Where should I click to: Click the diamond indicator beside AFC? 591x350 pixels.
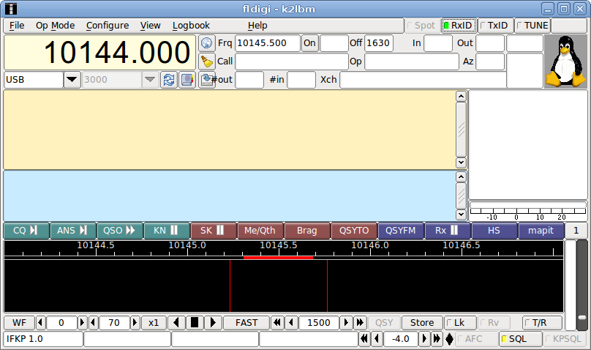449,339
